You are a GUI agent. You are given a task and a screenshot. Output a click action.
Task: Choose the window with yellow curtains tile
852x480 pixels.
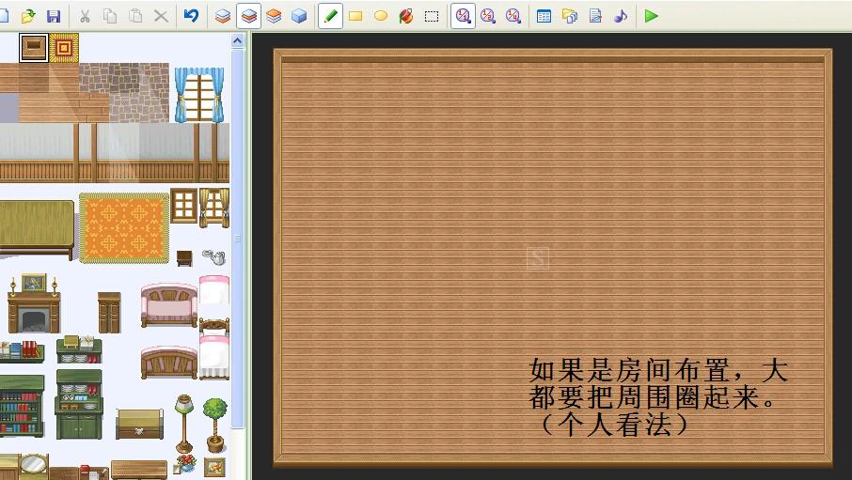214,208
